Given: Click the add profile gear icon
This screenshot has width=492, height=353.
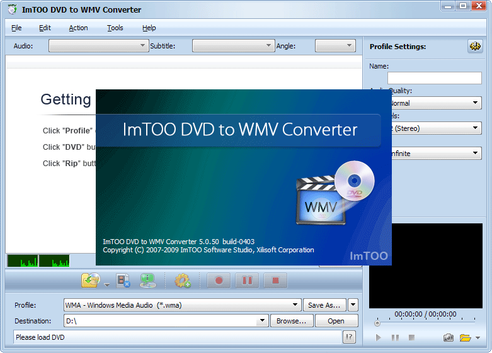Looking at the screenshot, I should click(183, 280).
